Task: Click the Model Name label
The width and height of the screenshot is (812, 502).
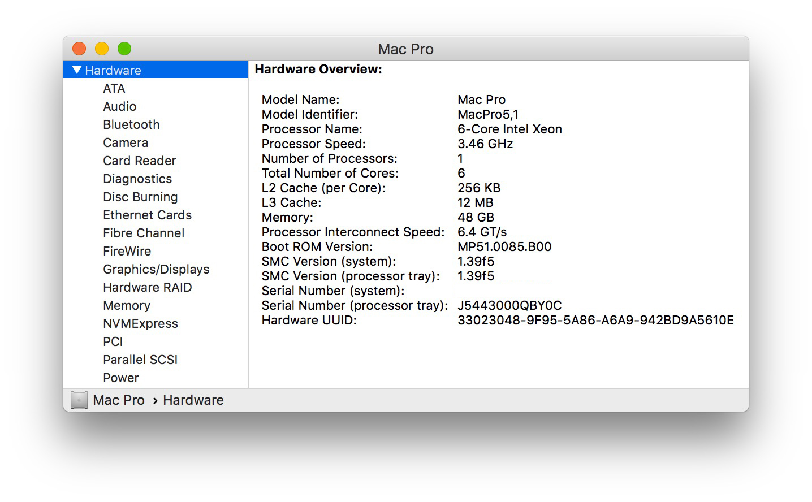Action: tap(300, 100)
